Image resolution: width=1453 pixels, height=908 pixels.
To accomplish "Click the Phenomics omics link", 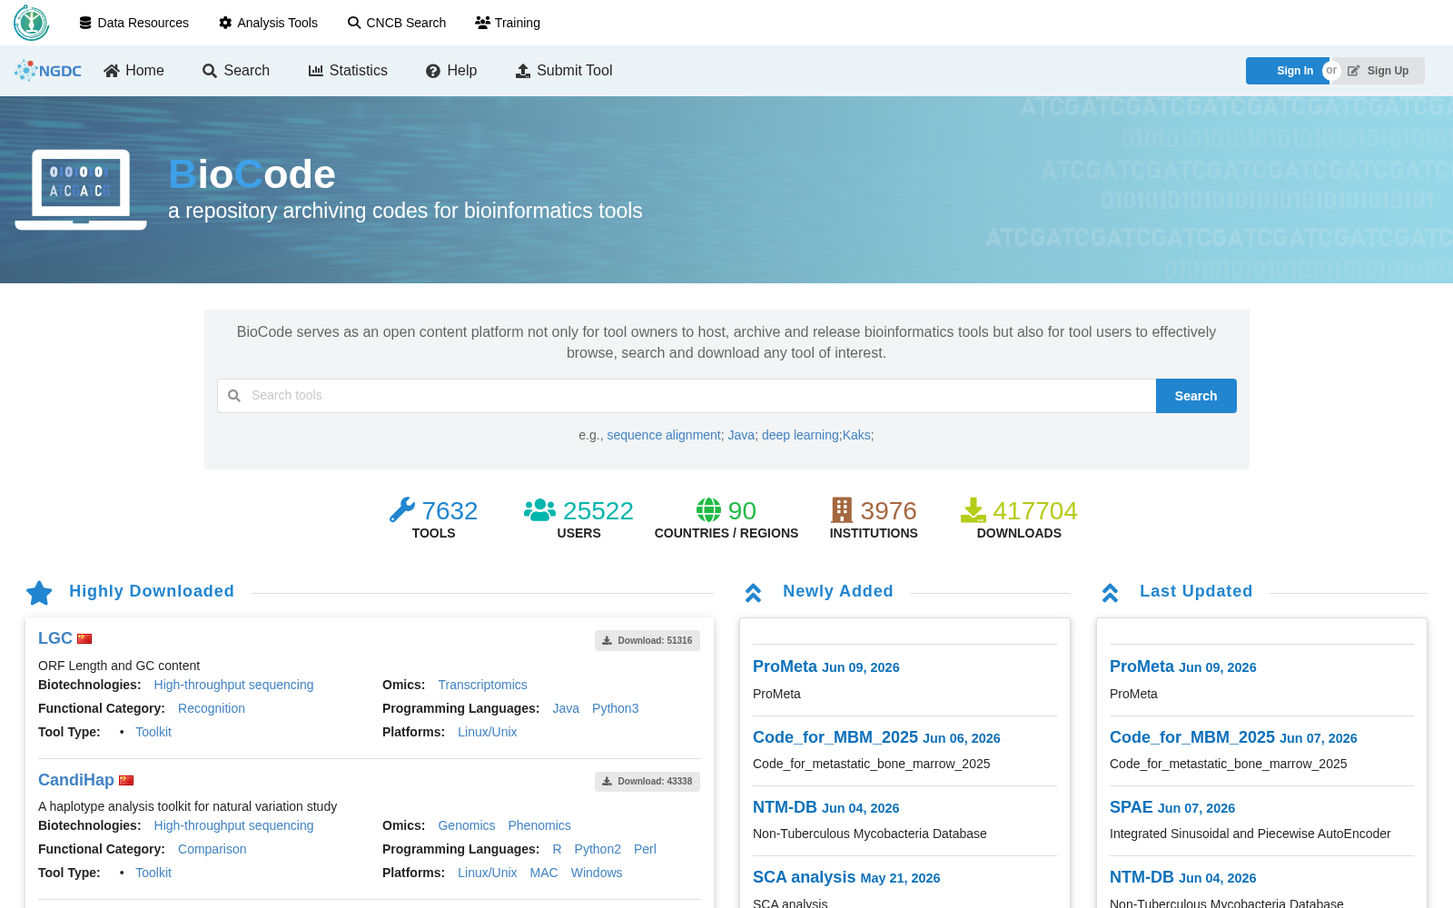I will click(x=539, y=825).
